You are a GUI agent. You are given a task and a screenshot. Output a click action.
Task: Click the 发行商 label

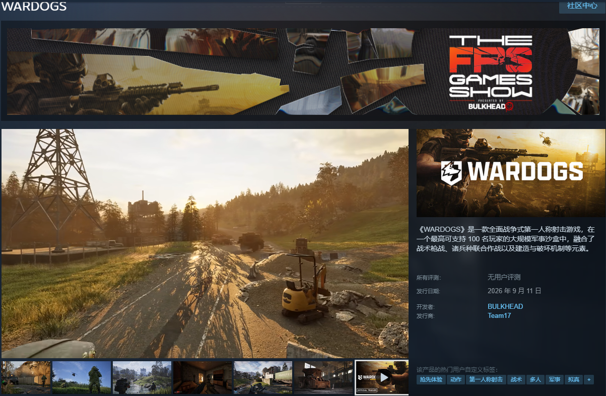[425, 316]
